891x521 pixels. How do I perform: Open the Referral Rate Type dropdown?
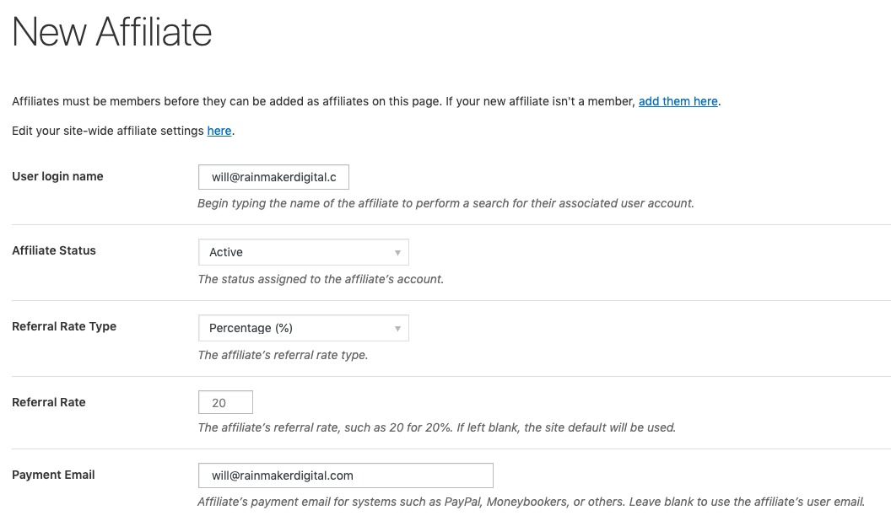pos(303,327)
